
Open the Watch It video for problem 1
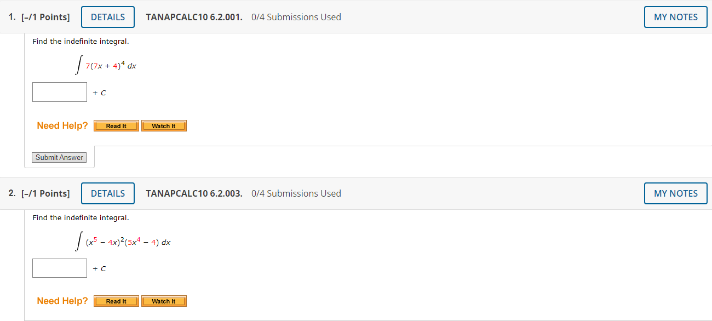tap(164, 125)
